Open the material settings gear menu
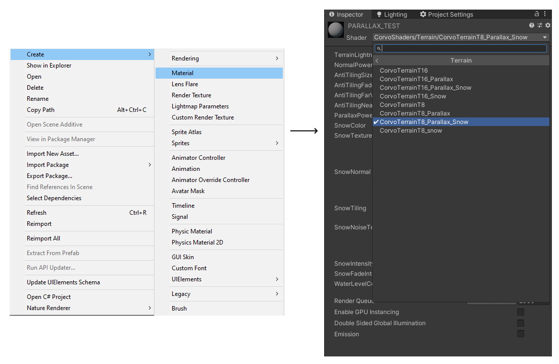The image size is (559, 364). click(548, 25)
